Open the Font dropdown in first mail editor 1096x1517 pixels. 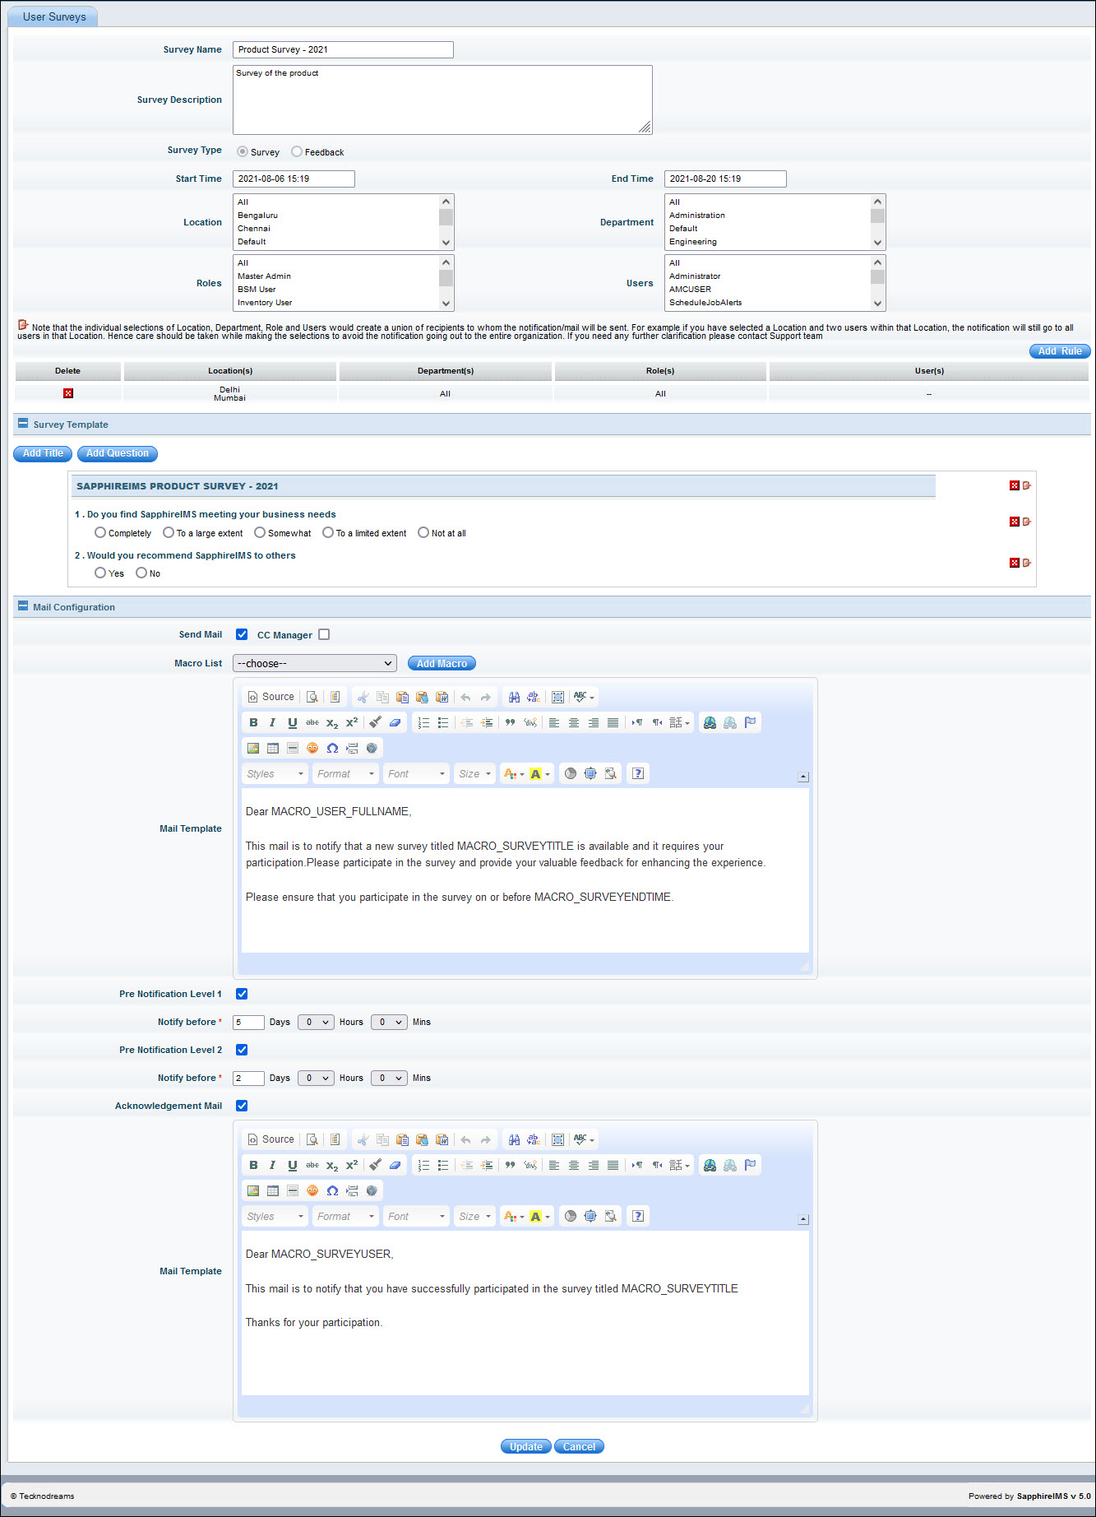pyautogui.click(x=416, y=773)
